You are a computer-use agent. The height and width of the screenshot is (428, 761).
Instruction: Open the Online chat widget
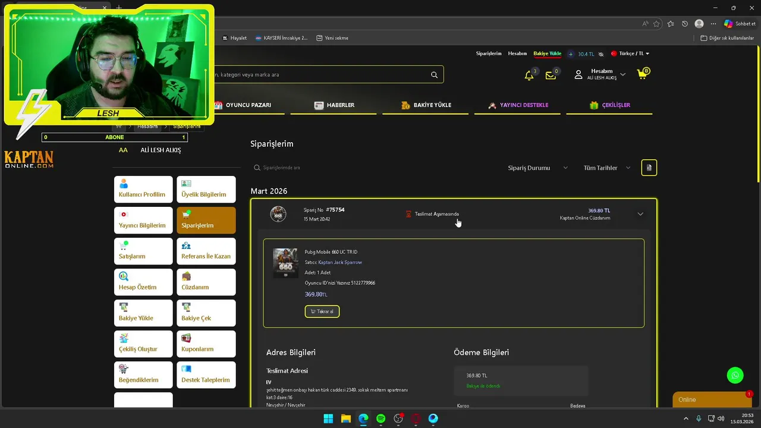(712, 399)
